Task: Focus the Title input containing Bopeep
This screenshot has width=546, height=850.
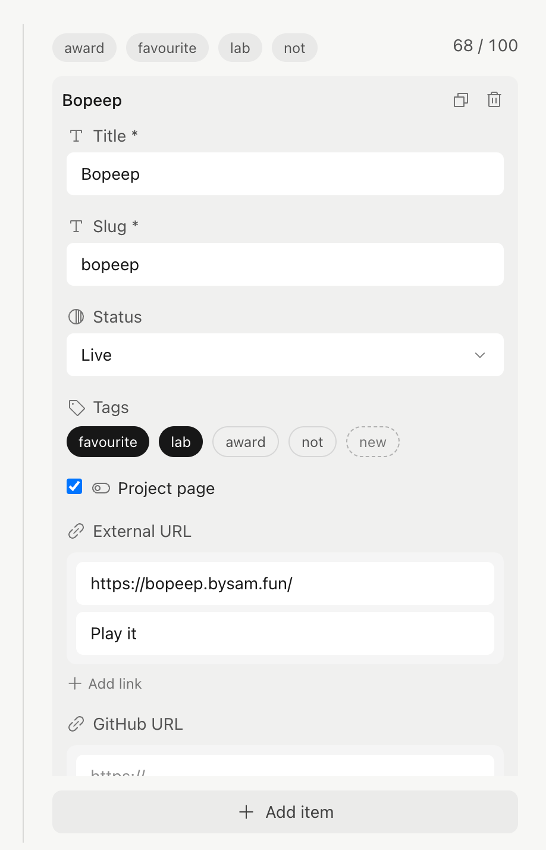Action: pos(285,174)
